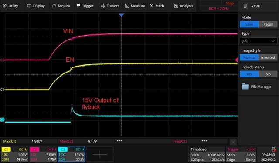Click the 10.0V/ scale of C3
The height and width of the screenshot is (163, 279).
coord(79,155)
